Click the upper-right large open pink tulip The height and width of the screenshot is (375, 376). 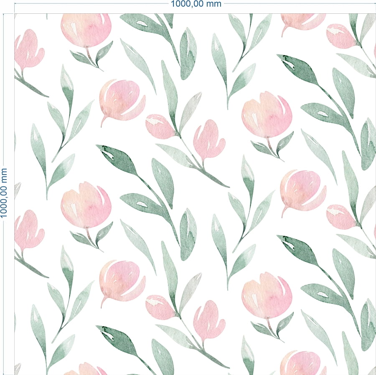click(267, 115)
